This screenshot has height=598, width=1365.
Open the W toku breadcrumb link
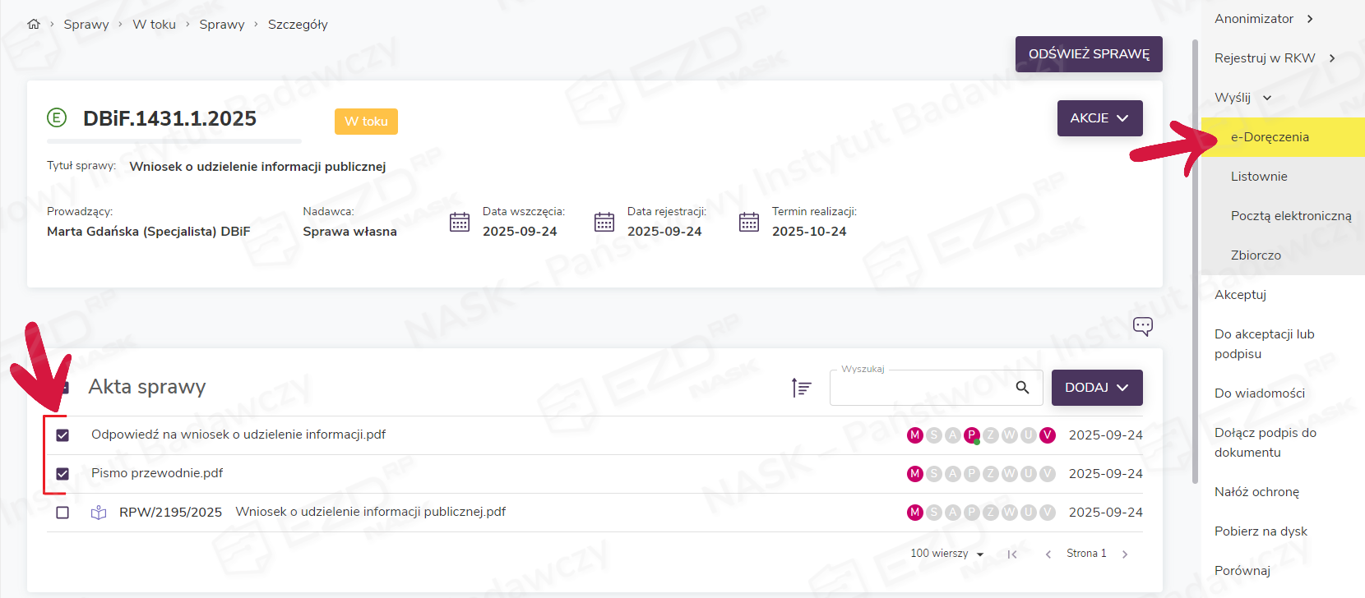(x=154, y=25)
